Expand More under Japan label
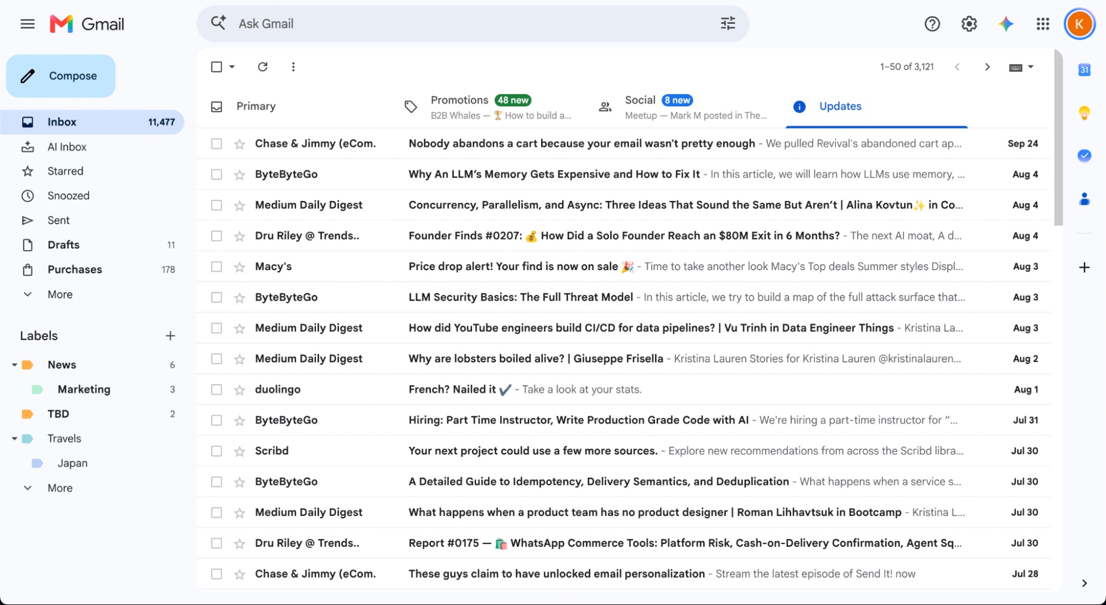Screen dimensions: 1106x605 click(60, 488)
